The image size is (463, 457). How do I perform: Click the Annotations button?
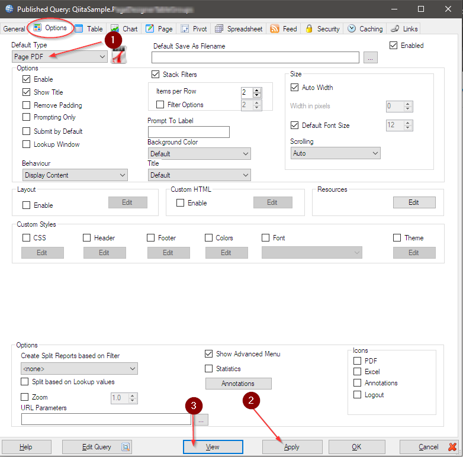[x=238, y=384]
